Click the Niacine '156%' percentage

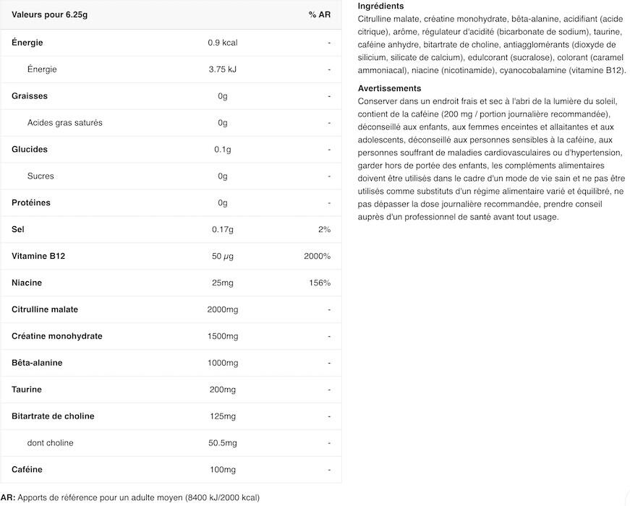coord(320,283)
